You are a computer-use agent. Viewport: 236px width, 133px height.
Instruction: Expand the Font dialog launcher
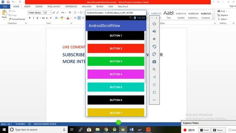tap(71, 23)
